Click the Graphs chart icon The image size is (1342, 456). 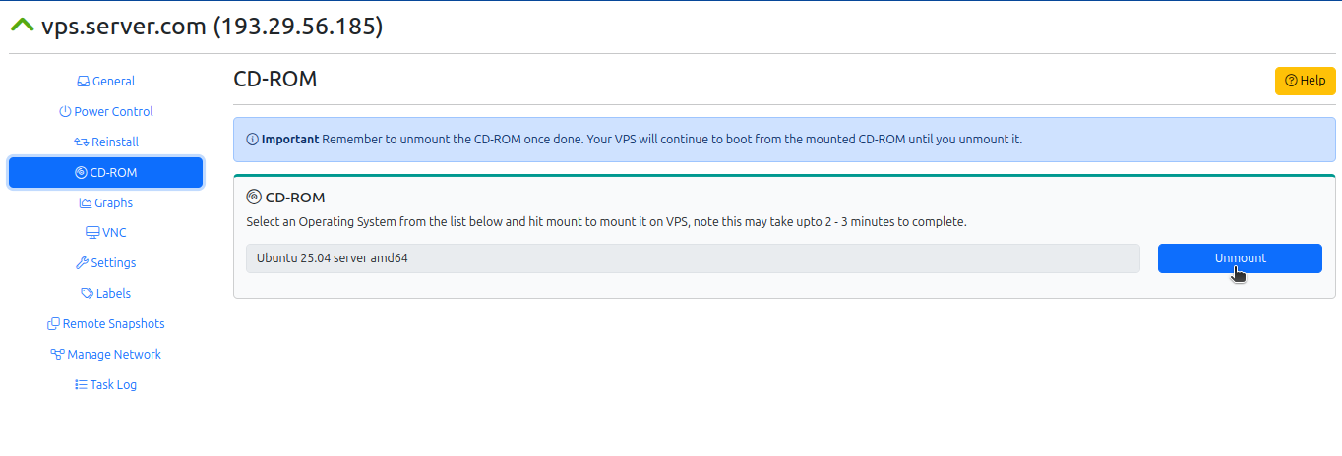(x=85, y=203)
